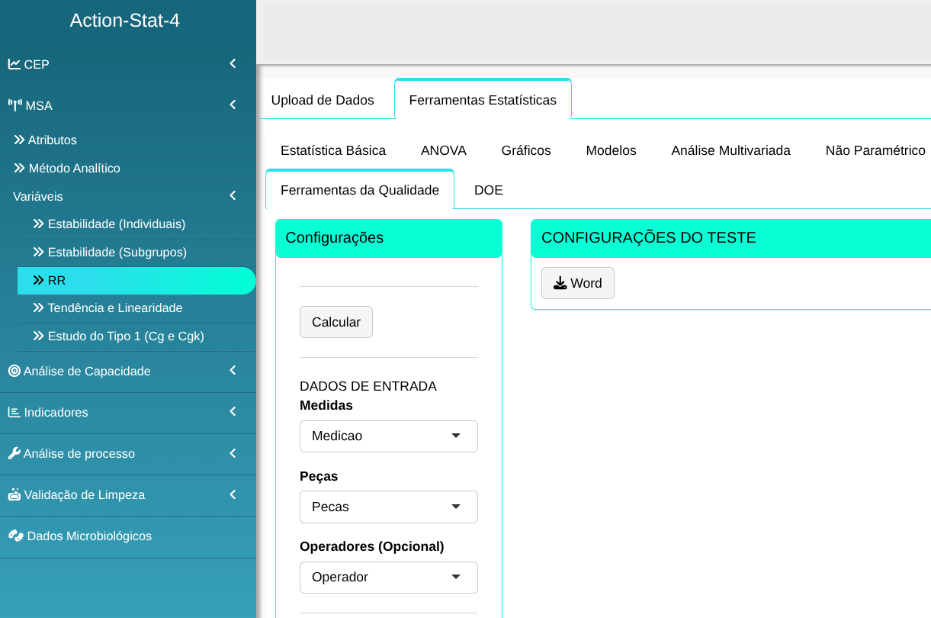
Task: Collapse the Variáveis submenu chevron
Action: point(233,196)
